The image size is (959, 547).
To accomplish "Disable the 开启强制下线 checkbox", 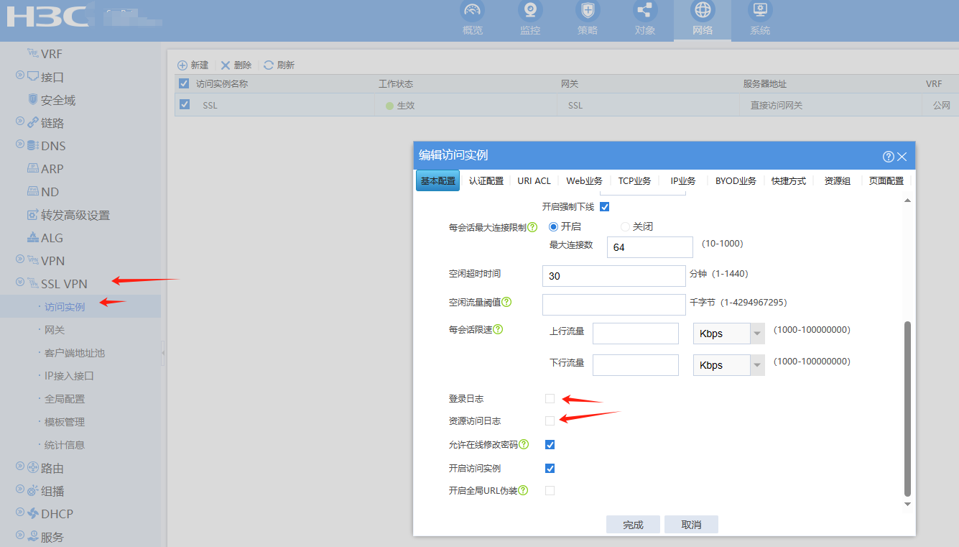I will pyautogui.click(x=604, y=207).
